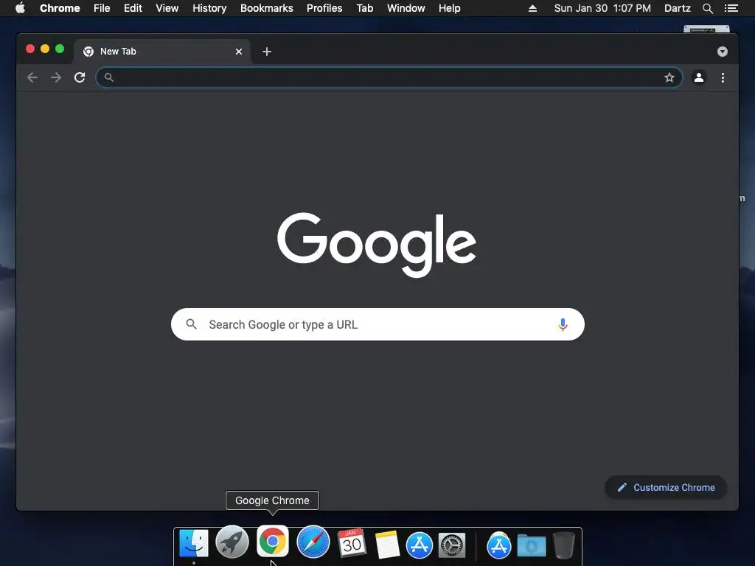
Task: Open System Preferences from the Dock
Action: 452,545
